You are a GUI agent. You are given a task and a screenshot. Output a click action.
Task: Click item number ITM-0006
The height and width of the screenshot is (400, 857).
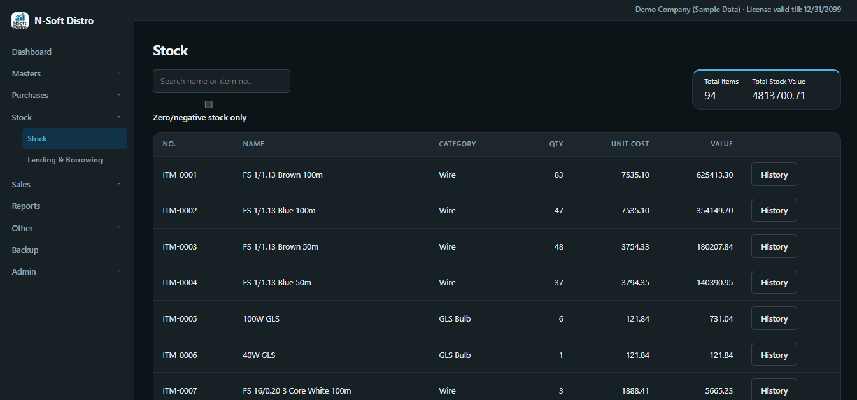point(180,355)
